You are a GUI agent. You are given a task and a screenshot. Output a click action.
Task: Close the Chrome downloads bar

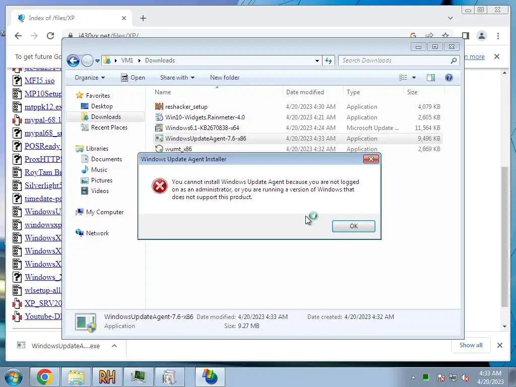click(x=499, y=345)
